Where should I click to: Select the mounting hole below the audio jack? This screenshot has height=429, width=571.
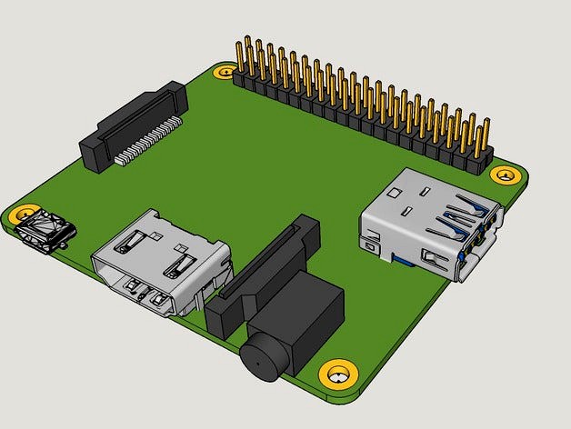[x=337, y=373]
